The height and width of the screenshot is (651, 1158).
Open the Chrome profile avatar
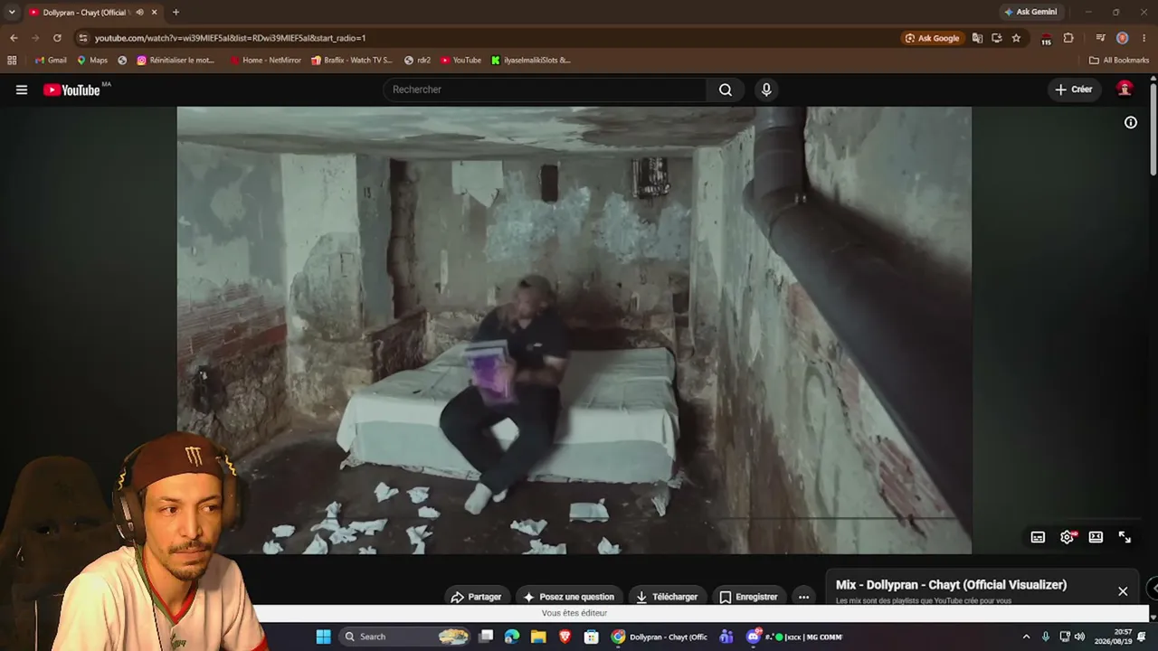(x=1123, y=38)
